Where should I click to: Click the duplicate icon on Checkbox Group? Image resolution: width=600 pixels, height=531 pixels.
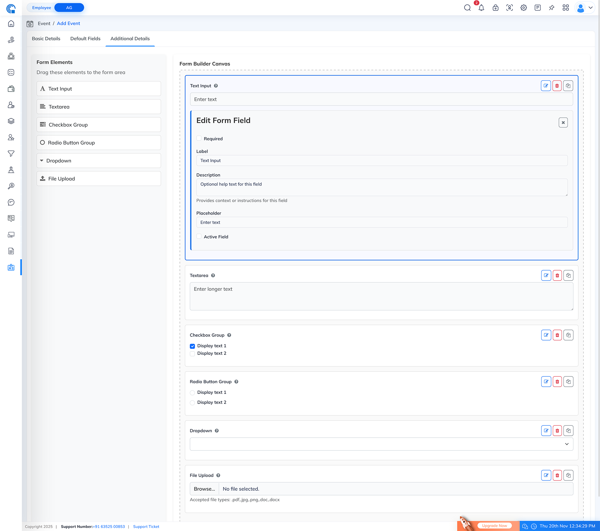(x=568, y=335)
